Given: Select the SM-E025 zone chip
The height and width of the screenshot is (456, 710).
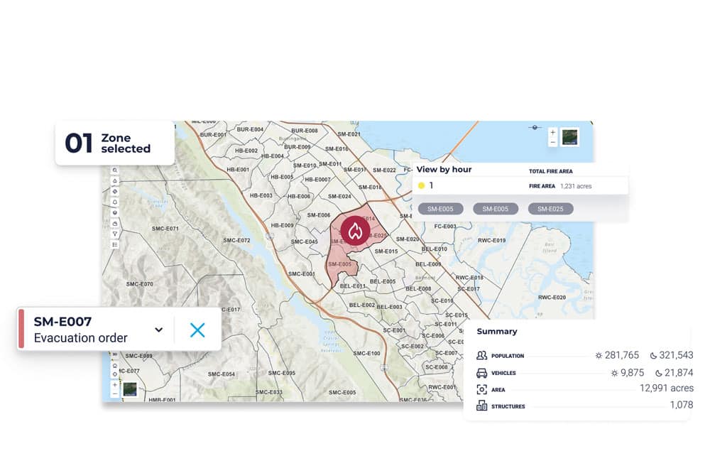Looking at the screenshot, I should (550, 209).
